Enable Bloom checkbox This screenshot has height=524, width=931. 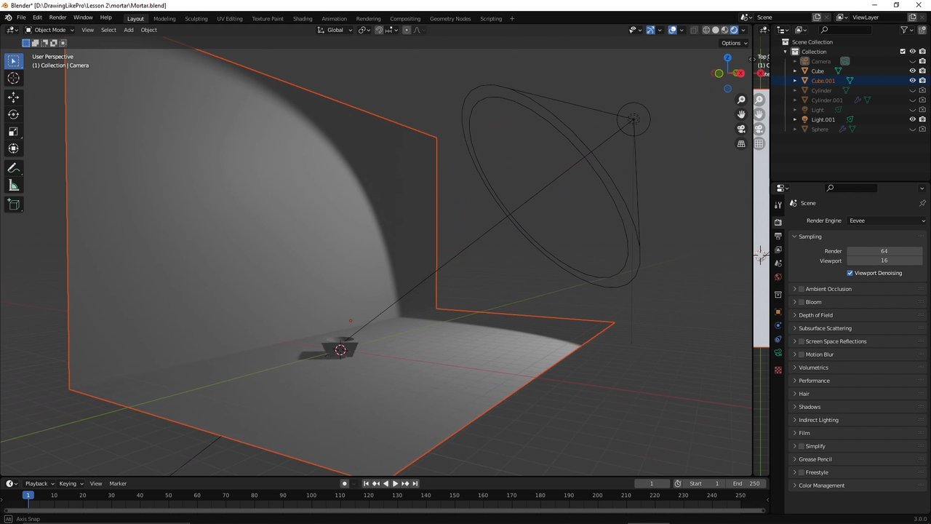pyautogui.click(x=802, y=302)
